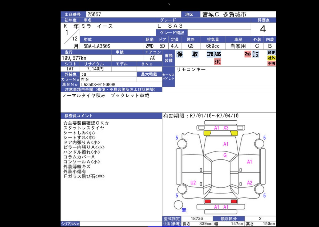Select chassis number LA350S-0190898
Screen dimensions: 319x227
coord(98,85)
